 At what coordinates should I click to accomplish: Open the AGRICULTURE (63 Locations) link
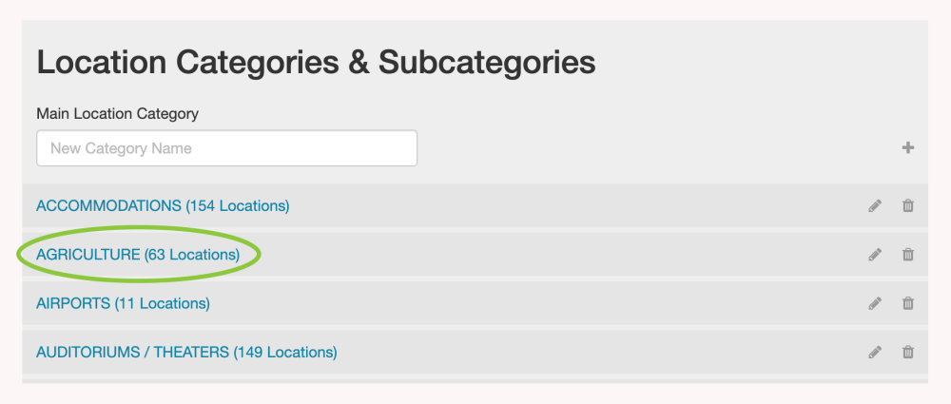(137, 255)
